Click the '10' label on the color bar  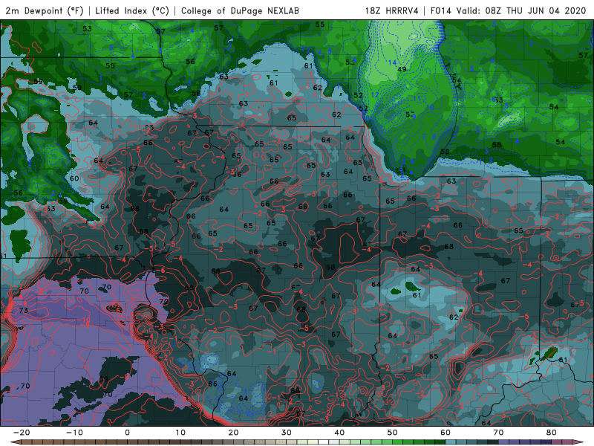coord(180,433)
